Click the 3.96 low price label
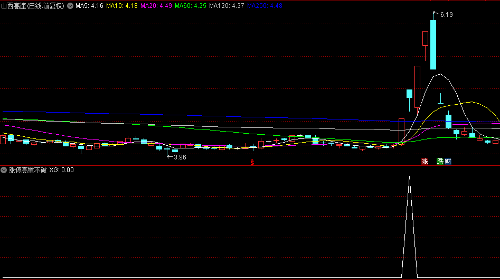Screen dimensions: 500x280 click(180, 157)
